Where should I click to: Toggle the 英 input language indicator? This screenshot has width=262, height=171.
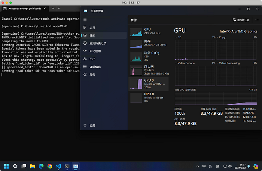[210, 166]
